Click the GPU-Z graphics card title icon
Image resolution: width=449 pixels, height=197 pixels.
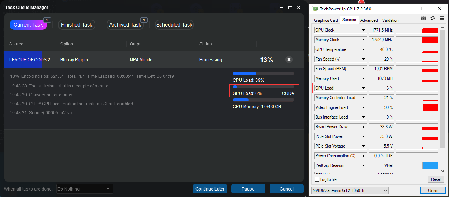click(x=316, y=9)
